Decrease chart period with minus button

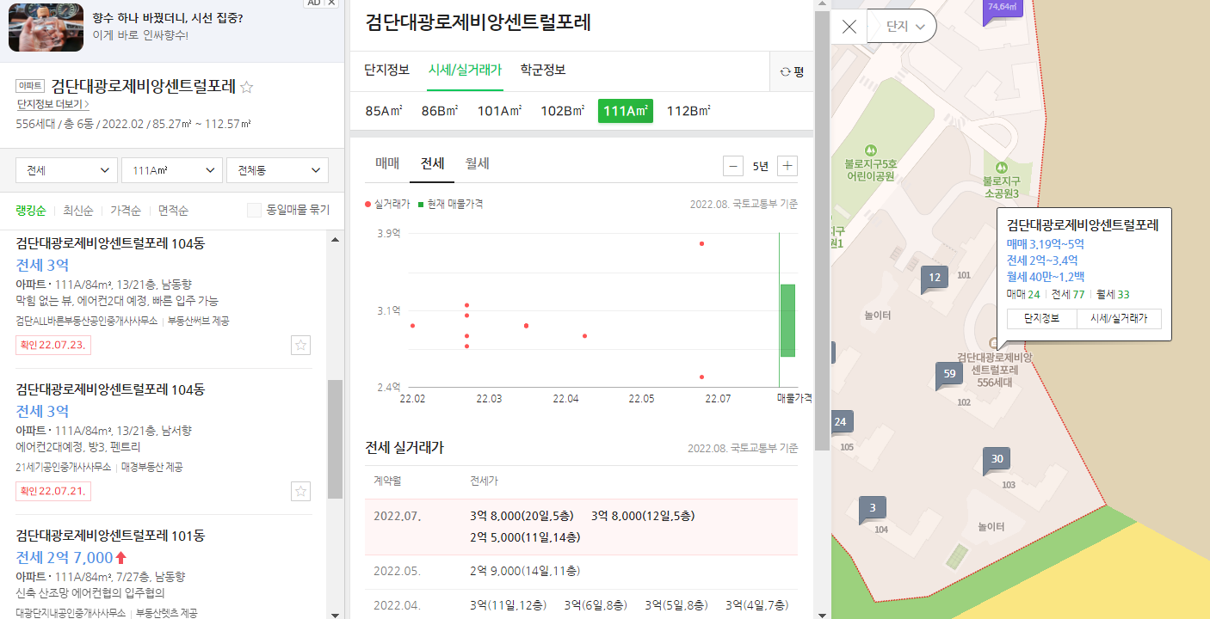733,166
